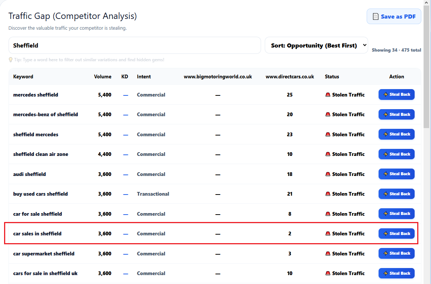Click the KD dash for mercedes-benz of sheffield
Image resolution: width=431 pixels, height=284 pixels.
click(126, 115)
